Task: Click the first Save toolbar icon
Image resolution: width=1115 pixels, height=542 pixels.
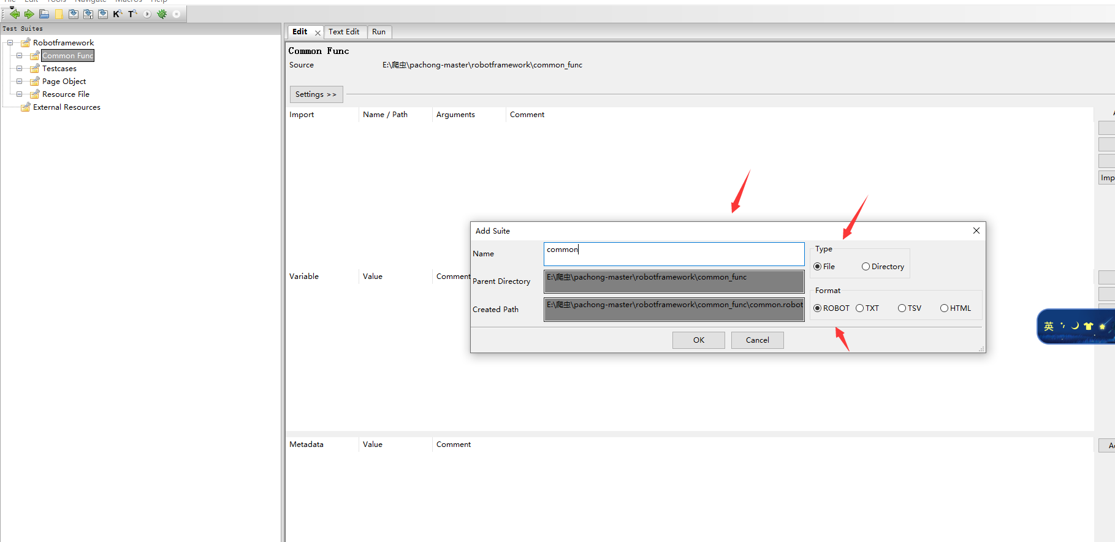Action: (74, 13)
